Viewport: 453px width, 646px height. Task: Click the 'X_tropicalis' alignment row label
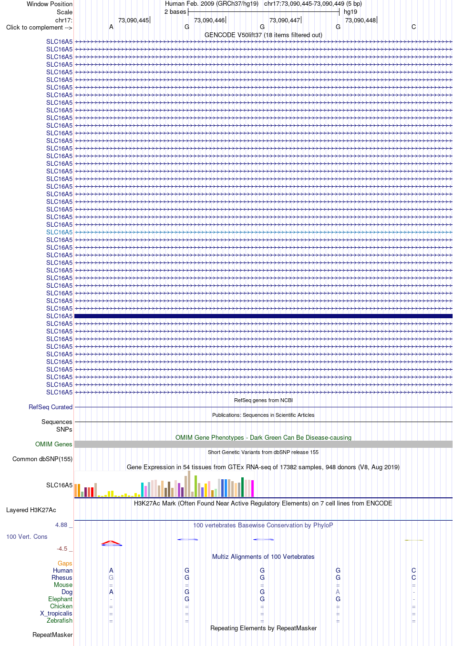click(56, 613)
